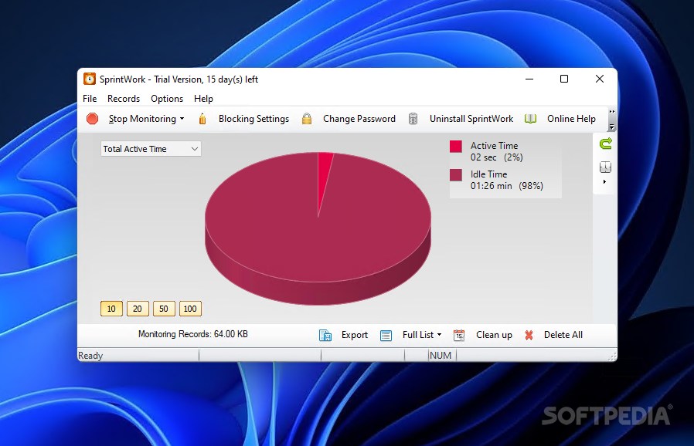Screen dimensions: 694x446
Task: Close the SprintWork window
Action: (x=599, y=79)
